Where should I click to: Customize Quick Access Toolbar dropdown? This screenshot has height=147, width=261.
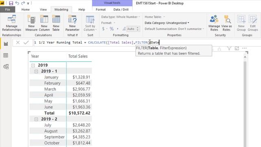(28, 3)
